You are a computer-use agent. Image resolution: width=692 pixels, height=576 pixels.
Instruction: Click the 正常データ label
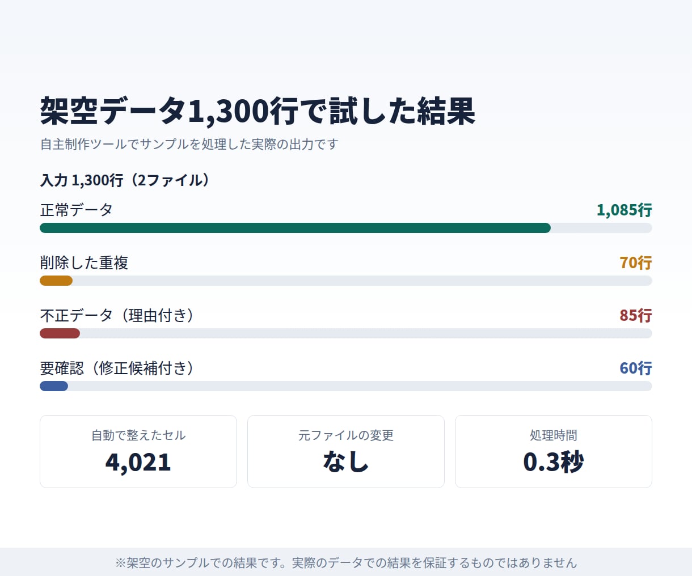click(77, 210)
